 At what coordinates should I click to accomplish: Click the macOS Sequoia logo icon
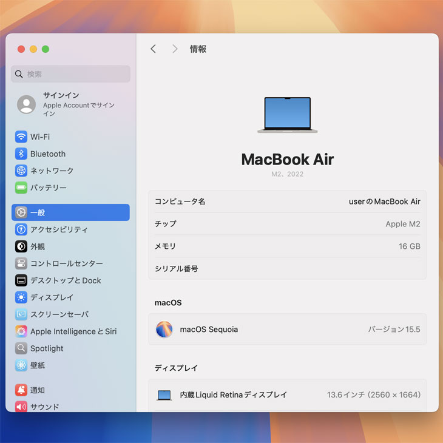pyautogui.click(x=164, y=330)
